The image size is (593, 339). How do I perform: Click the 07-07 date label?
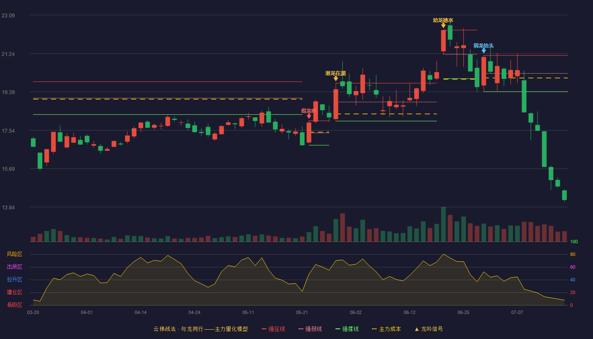517,312
